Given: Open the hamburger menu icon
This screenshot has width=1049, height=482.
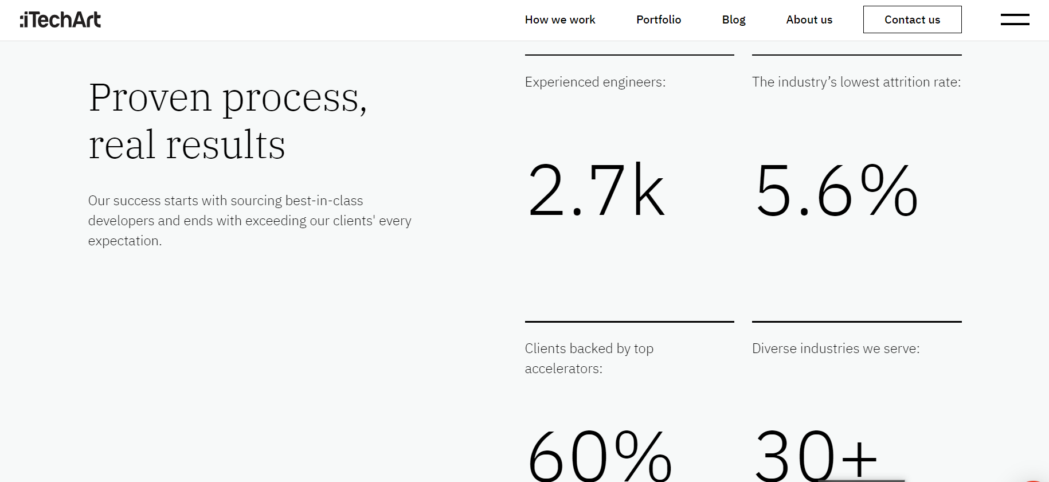Looking at the screenshot, I should tap(1015, 19).
